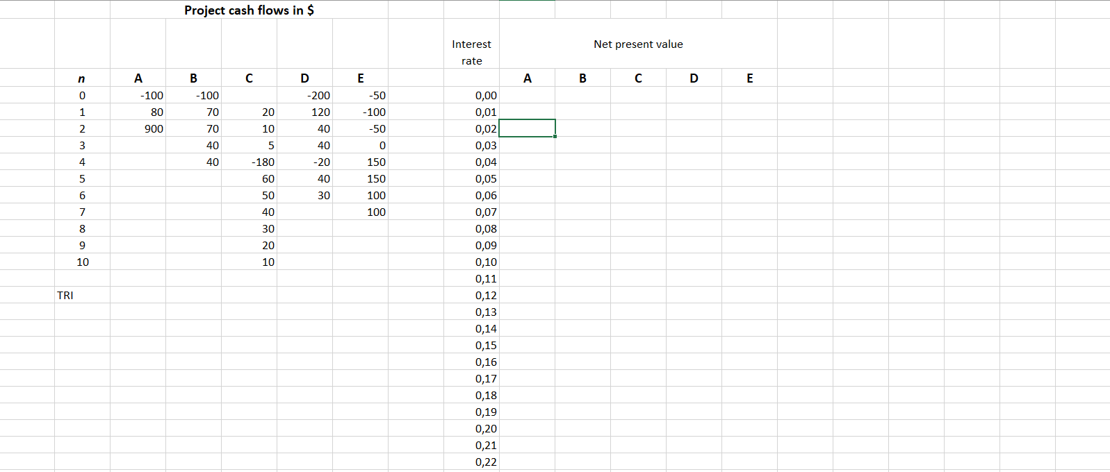The image size is (1110, 472).
Task: Click the "Net present value" header
Action: [x=638, y=44]
